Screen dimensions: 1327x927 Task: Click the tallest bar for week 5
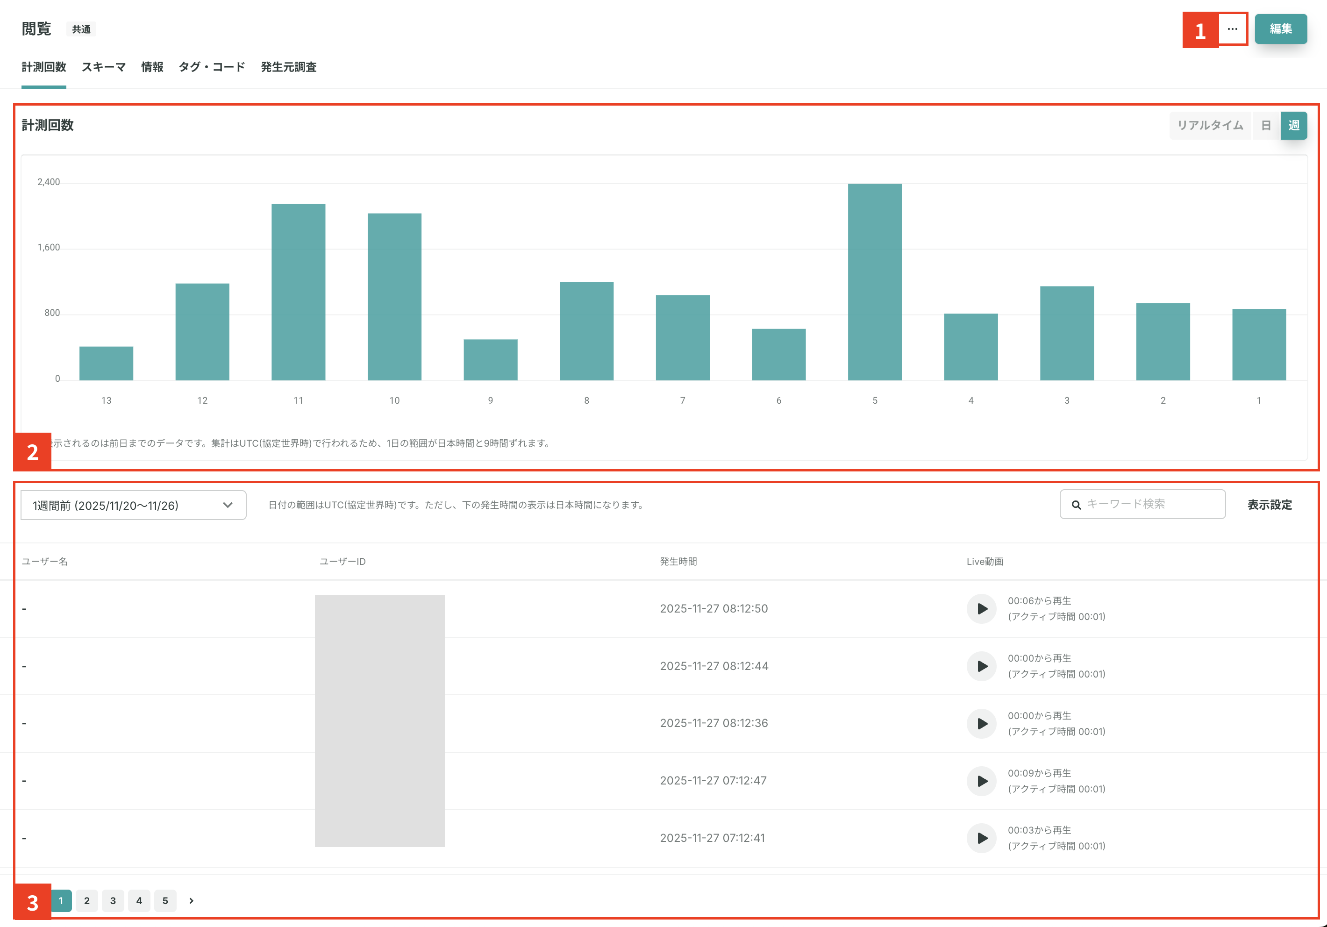pos(874,281)
